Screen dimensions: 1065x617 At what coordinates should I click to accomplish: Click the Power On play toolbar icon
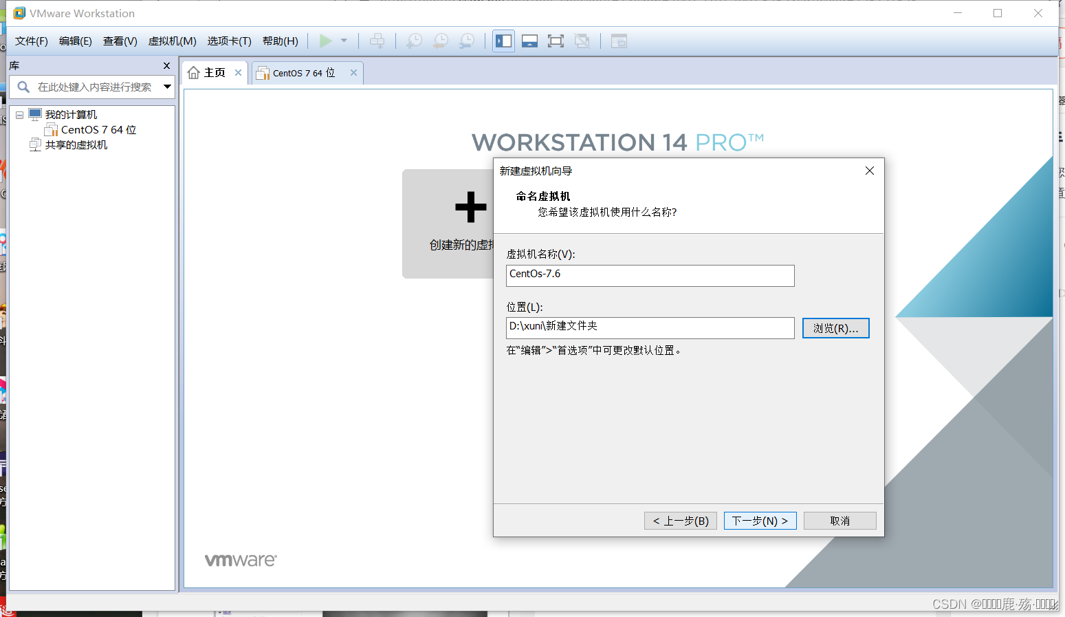(x=326, y=41)
